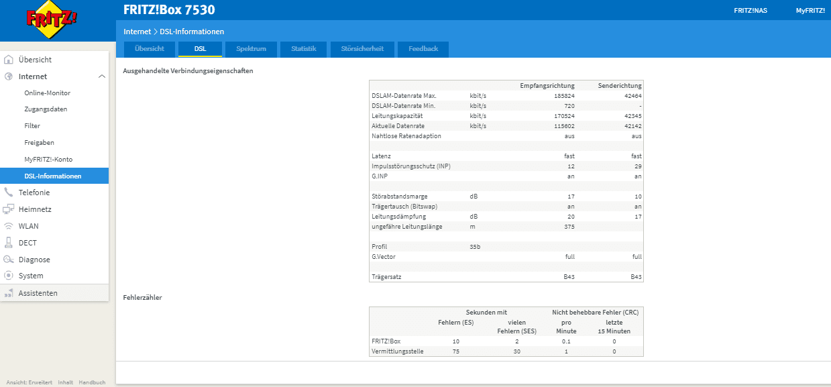Click the Profil value 35b
Viewport: 831px width, 387px height.
coord(475,247)
